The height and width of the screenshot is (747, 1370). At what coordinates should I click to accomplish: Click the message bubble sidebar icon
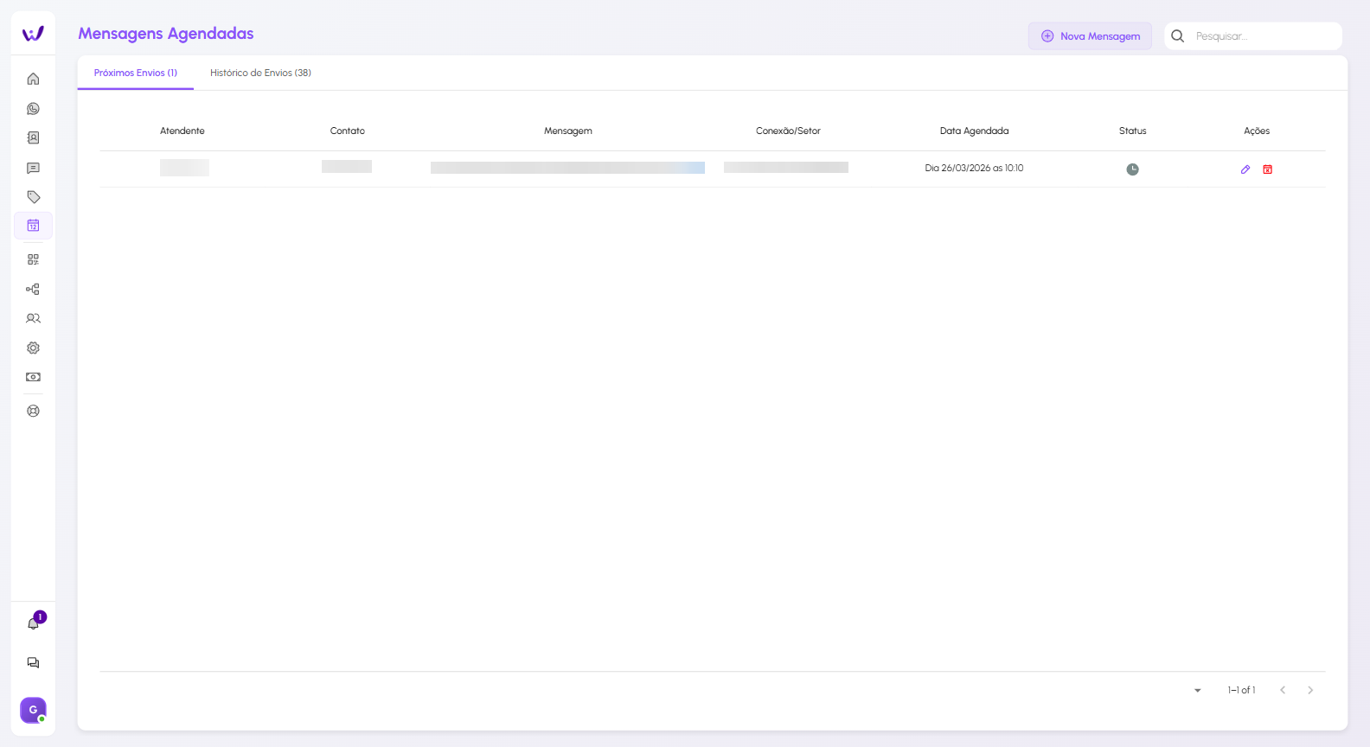pyautogui.click(x=33, y=168)
